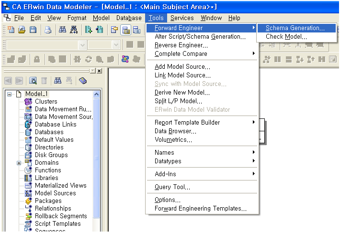
Task: Click the Model Sources icon in tree
Action: [28, 193]
